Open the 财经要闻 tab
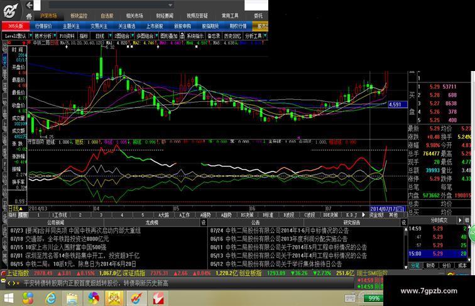The width and height of the screenshot is (475, 306). (165, 16)
